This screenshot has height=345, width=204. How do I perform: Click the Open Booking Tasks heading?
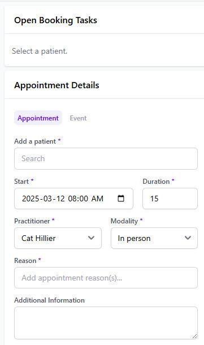point(55,20)
